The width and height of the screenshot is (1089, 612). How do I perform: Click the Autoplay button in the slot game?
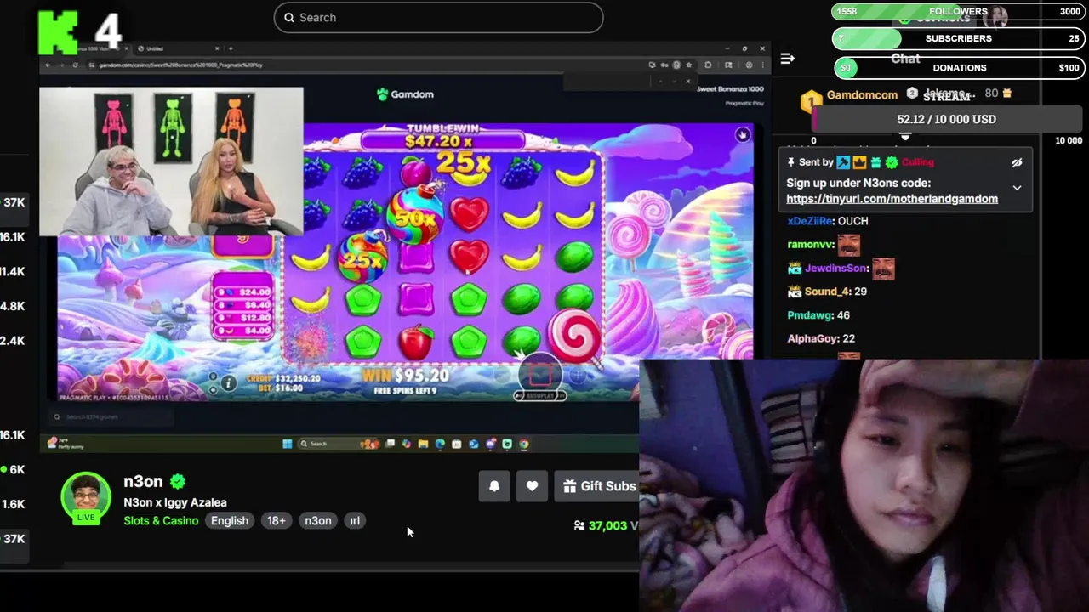pos(540,396)
